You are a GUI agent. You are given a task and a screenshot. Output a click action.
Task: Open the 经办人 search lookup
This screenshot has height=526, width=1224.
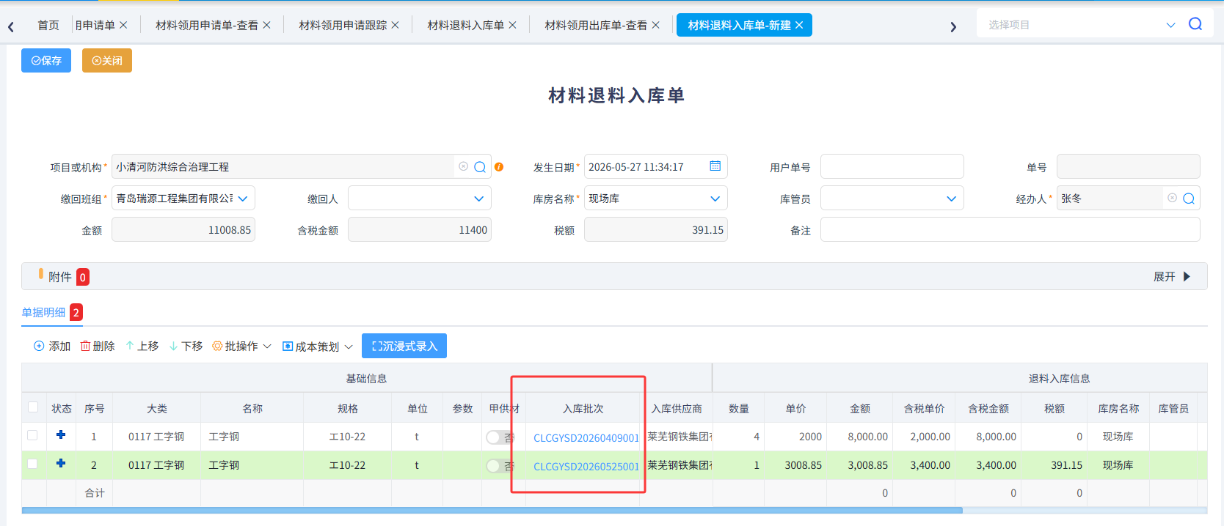[1189, 199]
